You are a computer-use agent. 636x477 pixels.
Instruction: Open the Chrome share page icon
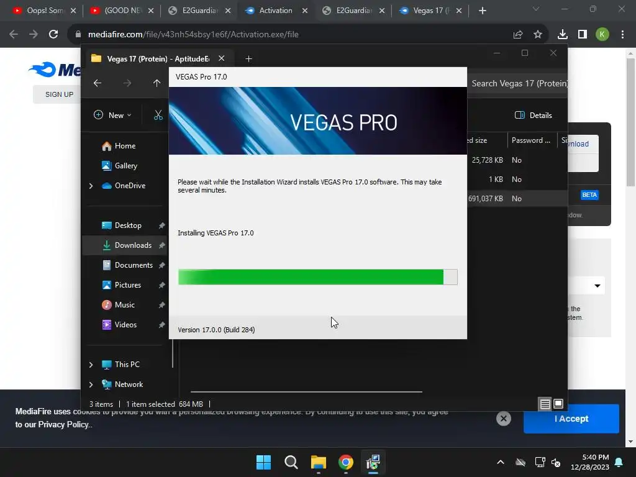[517, 35]
